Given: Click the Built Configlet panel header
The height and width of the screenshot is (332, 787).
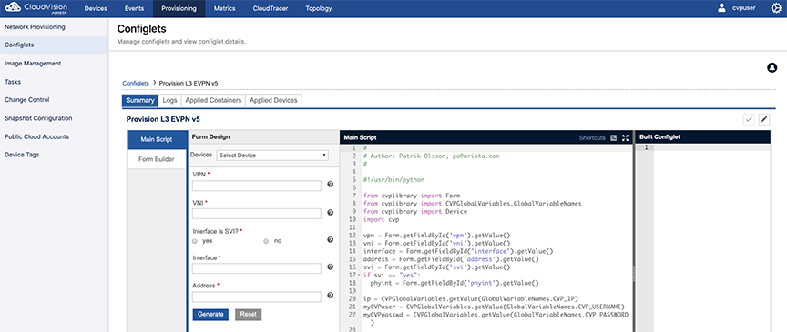Looking at the screenshot, I should (x=702, y=137).
